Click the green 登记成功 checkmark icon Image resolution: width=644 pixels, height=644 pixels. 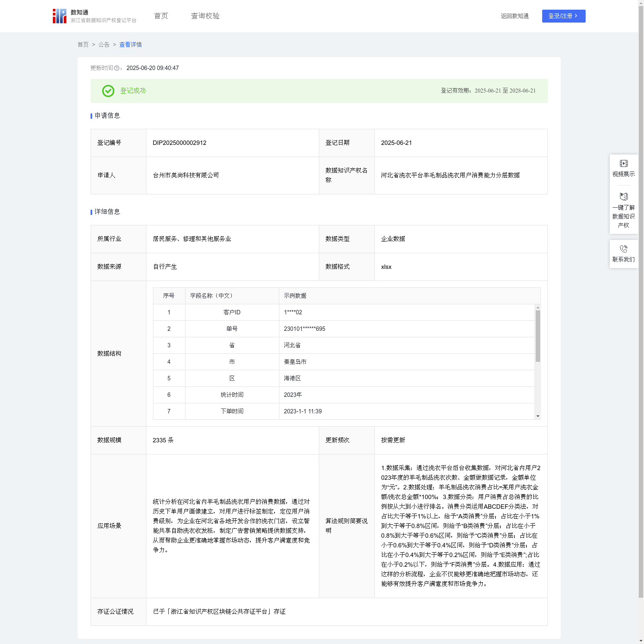108,91
